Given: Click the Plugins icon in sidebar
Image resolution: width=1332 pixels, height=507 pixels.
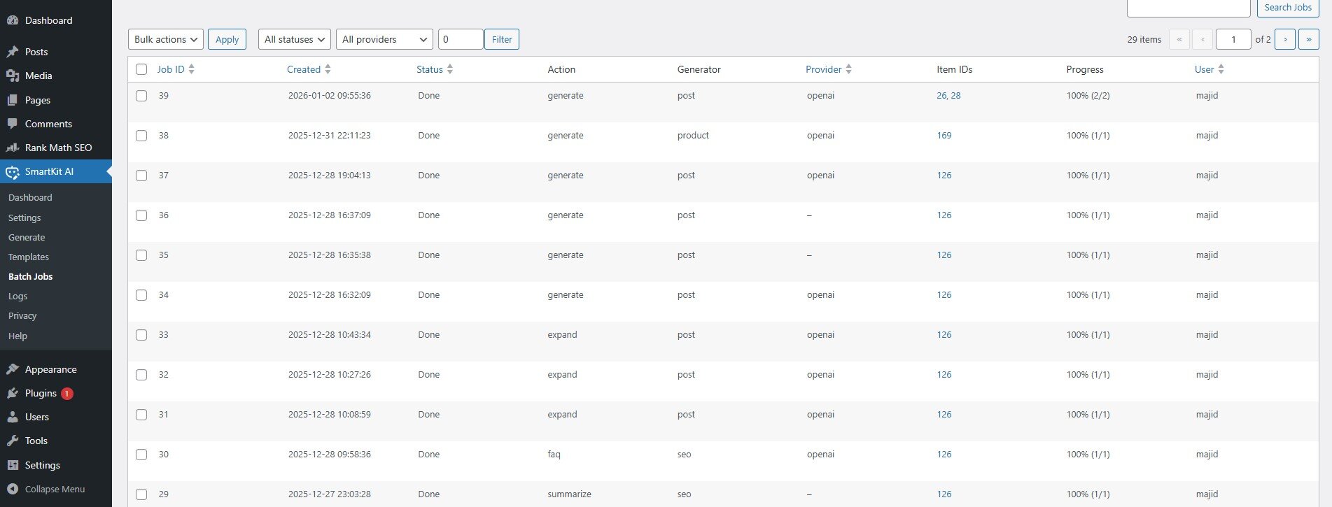Looking at the screenshot, I should 13,393.
